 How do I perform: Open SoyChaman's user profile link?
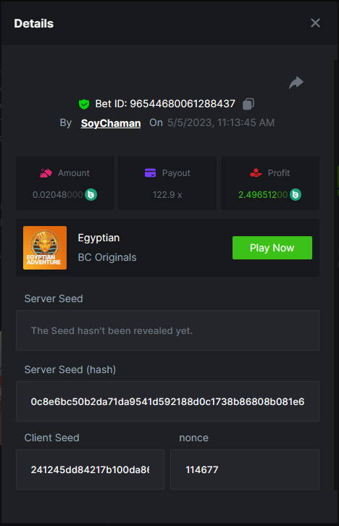coord(111,123)
